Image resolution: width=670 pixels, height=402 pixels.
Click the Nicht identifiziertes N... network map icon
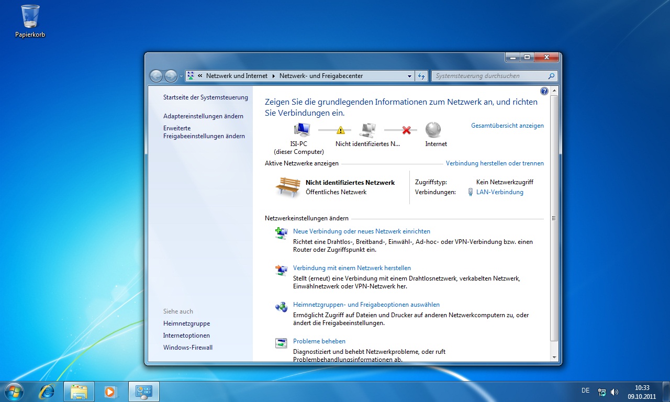pos(368,129)
